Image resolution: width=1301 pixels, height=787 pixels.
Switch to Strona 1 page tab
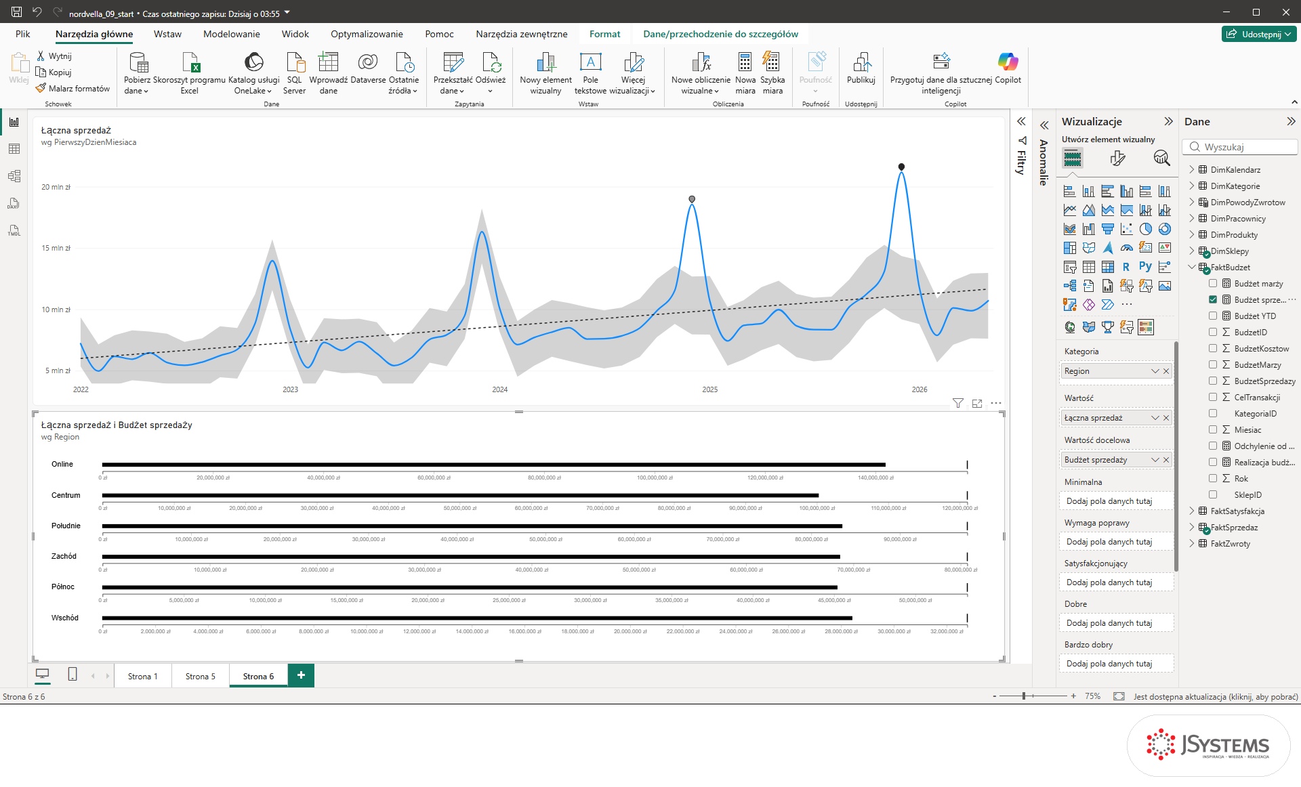click(143, 676)
